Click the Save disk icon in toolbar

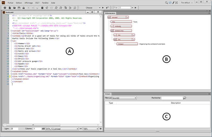coord(19,8)
